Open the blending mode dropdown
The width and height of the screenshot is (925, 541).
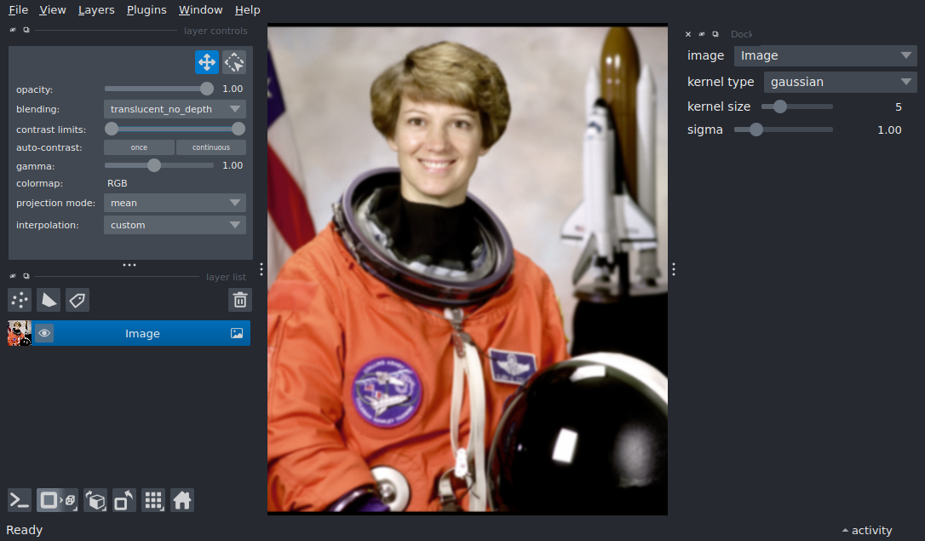click(175, 109)
